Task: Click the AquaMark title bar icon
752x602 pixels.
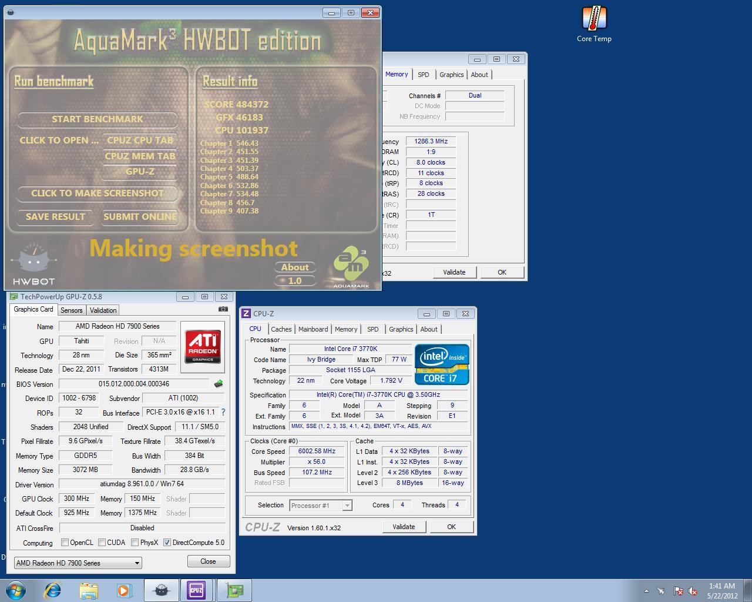Action: coord(11,12)
